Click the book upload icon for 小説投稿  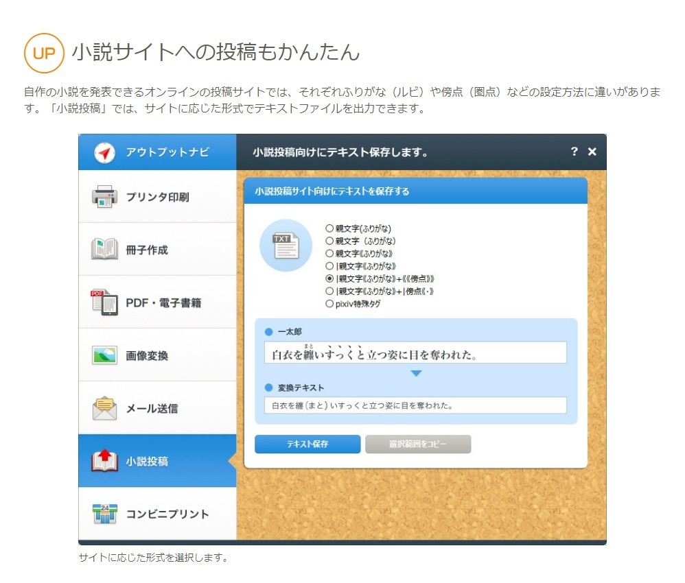[x=104, y=461]
